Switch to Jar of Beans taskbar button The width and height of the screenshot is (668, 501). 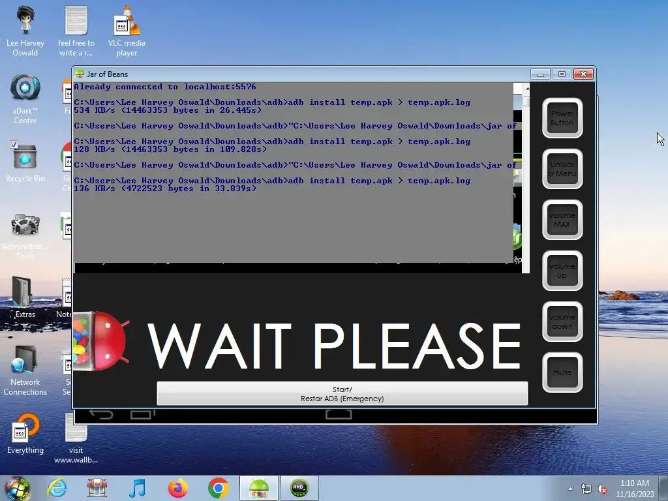pos(258,488)
